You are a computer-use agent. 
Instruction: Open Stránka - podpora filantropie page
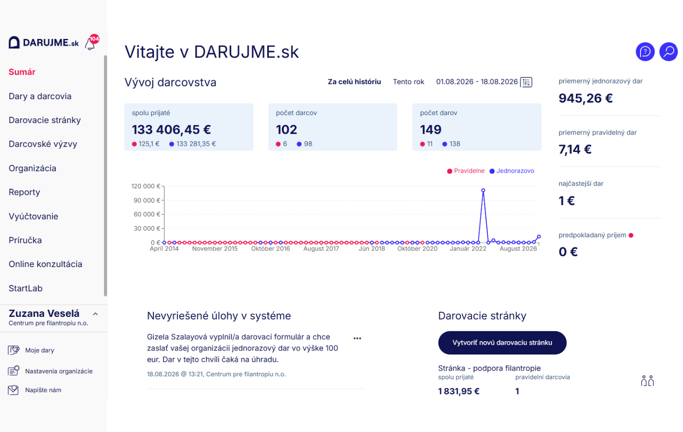(x=490, y=368)
